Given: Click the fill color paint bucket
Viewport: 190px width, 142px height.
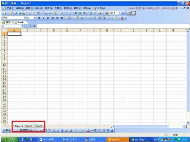Looking at the screenshot, I should (116, 18).
